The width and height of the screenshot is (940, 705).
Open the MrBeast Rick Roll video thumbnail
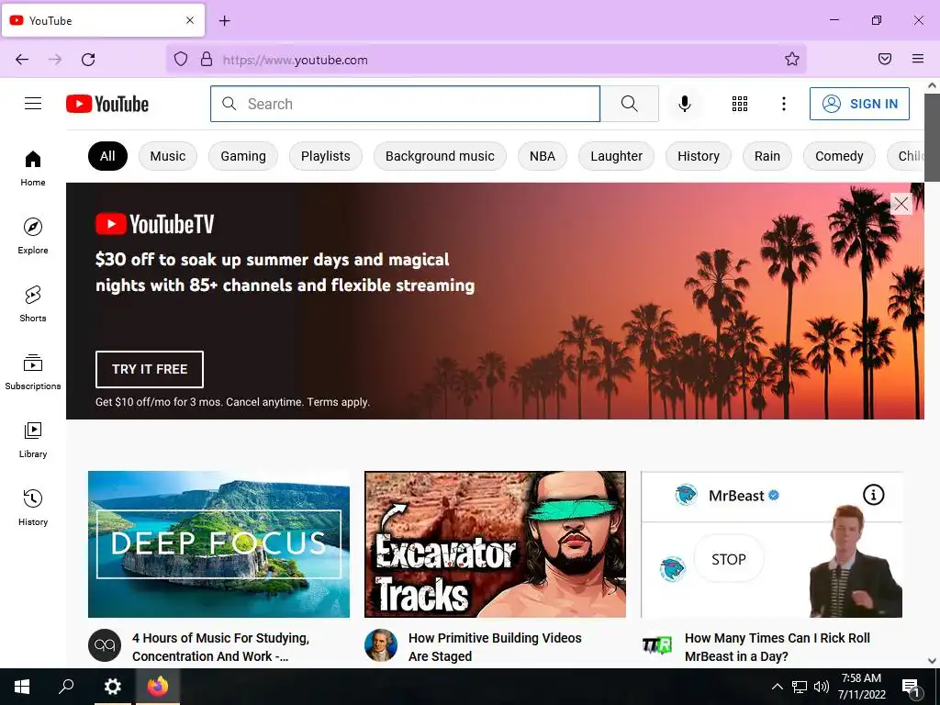click(771, 543)
